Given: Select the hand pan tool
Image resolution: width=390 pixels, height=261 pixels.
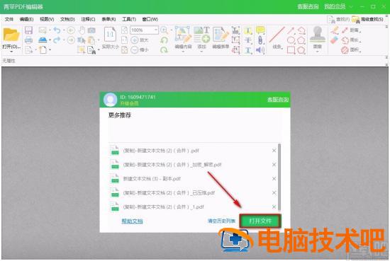Looking at the screenshot, I should [x=82, y=30].
